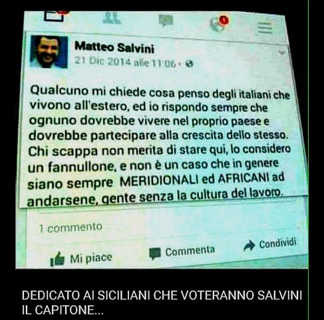Open the friend requests icon
The height and width of the screenshot is (320, 324).
112,18
